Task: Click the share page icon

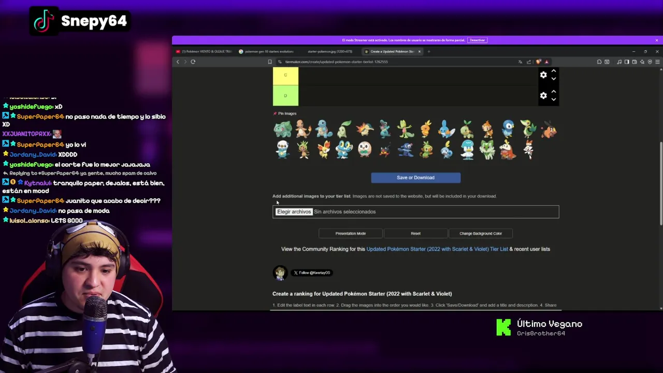Action: [529, 62]
